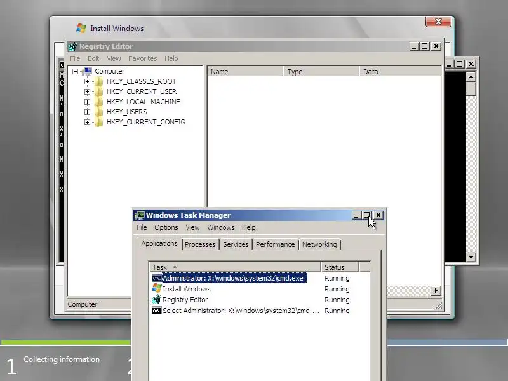The image size is (508, 381).
Task: Switch to the Networking tab
Action: pos(319,244)
